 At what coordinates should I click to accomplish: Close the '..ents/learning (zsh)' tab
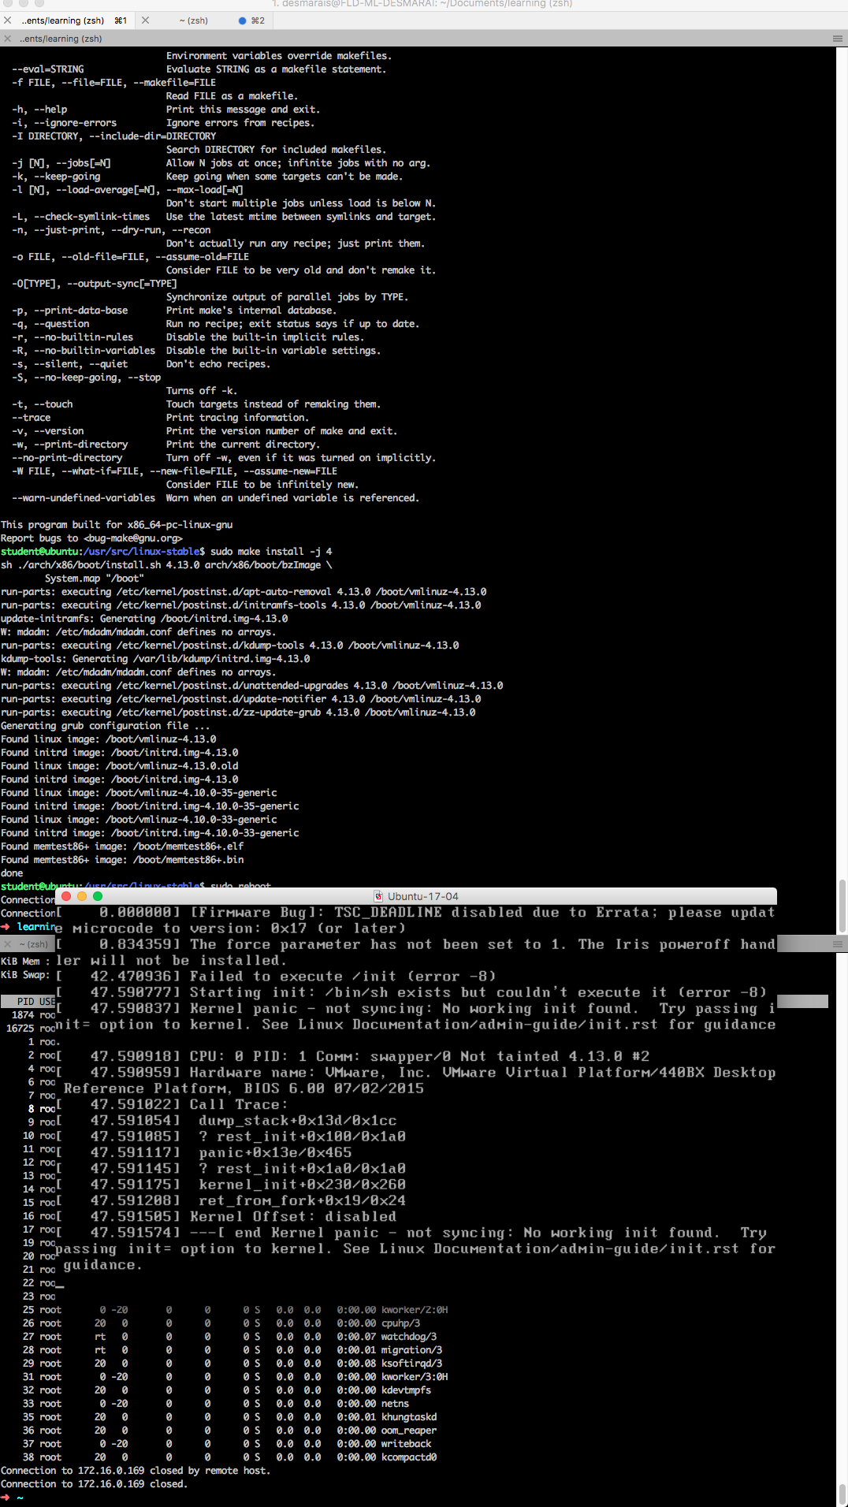click(6, 20)
